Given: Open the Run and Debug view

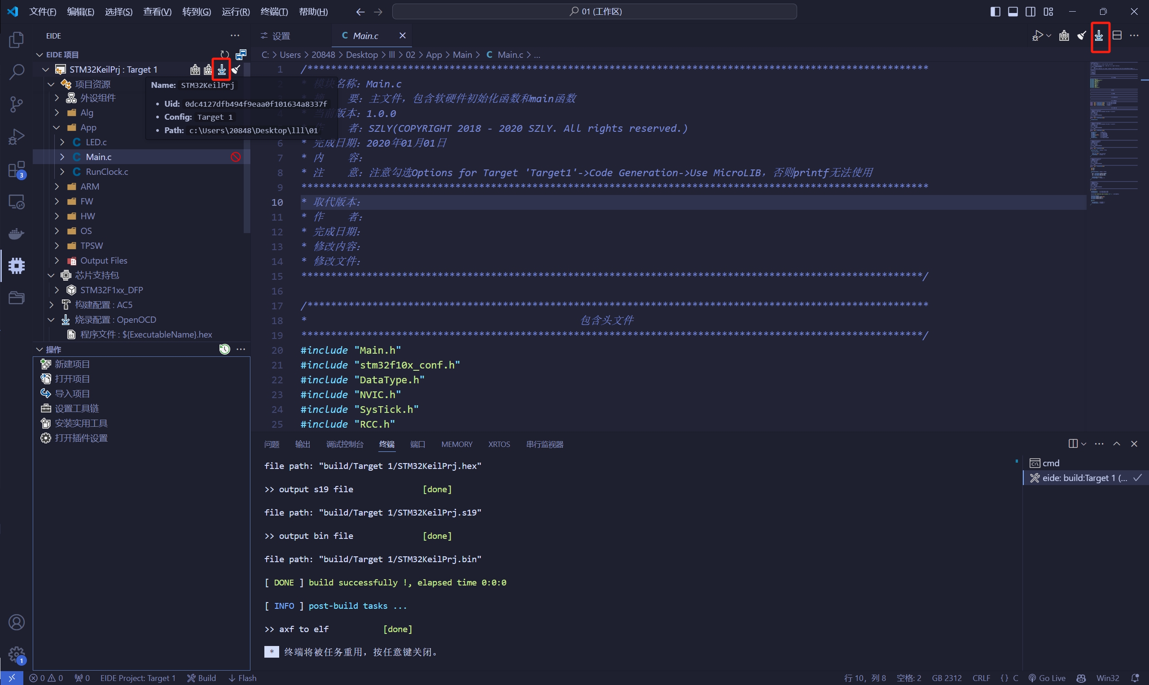Looking at the screenshot, I should tap(17, 137).
